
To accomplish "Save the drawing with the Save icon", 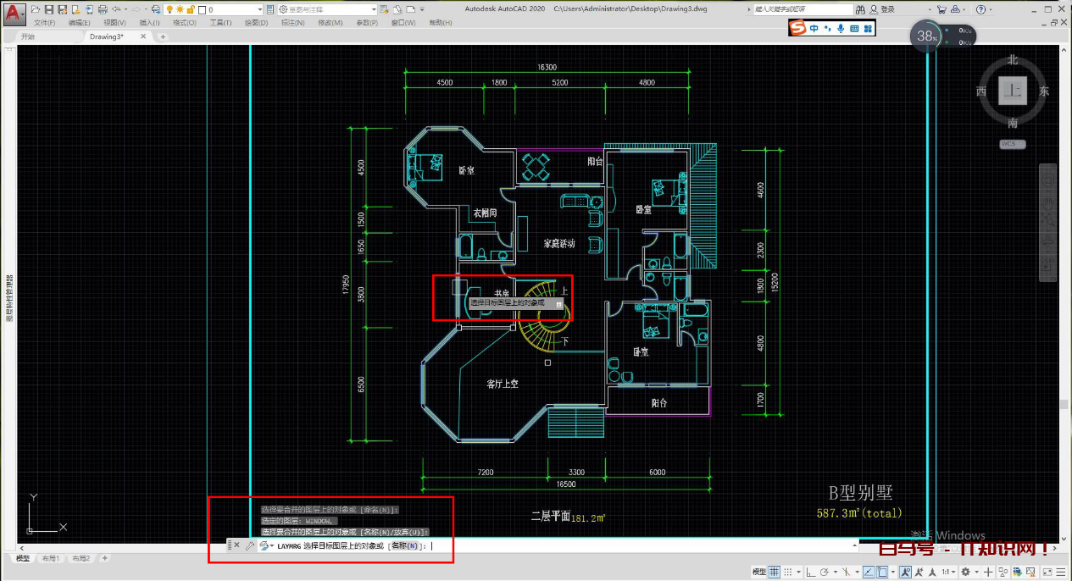I will pos(50,8).
